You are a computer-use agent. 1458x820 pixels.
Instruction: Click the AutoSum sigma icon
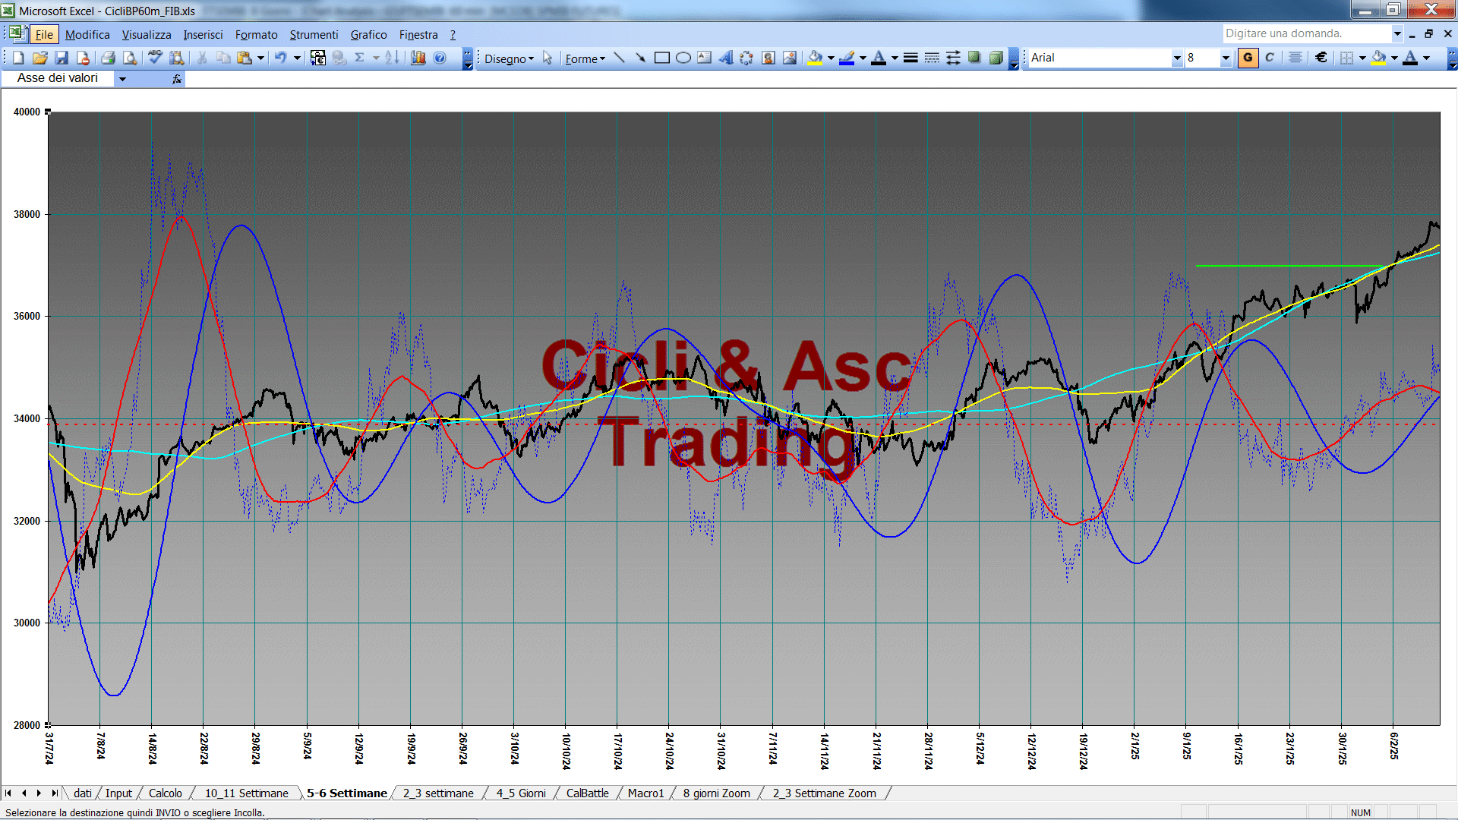tap(360, 58)
